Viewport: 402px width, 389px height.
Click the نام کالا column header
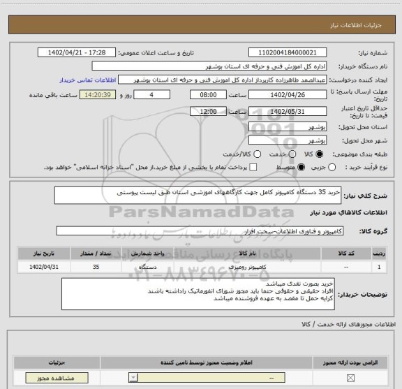point(247,254)
